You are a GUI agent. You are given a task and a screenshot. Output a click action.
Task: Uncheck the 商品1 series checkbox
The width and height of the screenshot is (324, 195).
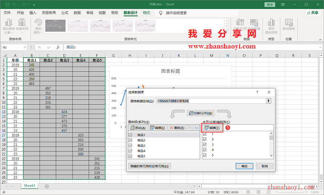(x=131, y=135)
